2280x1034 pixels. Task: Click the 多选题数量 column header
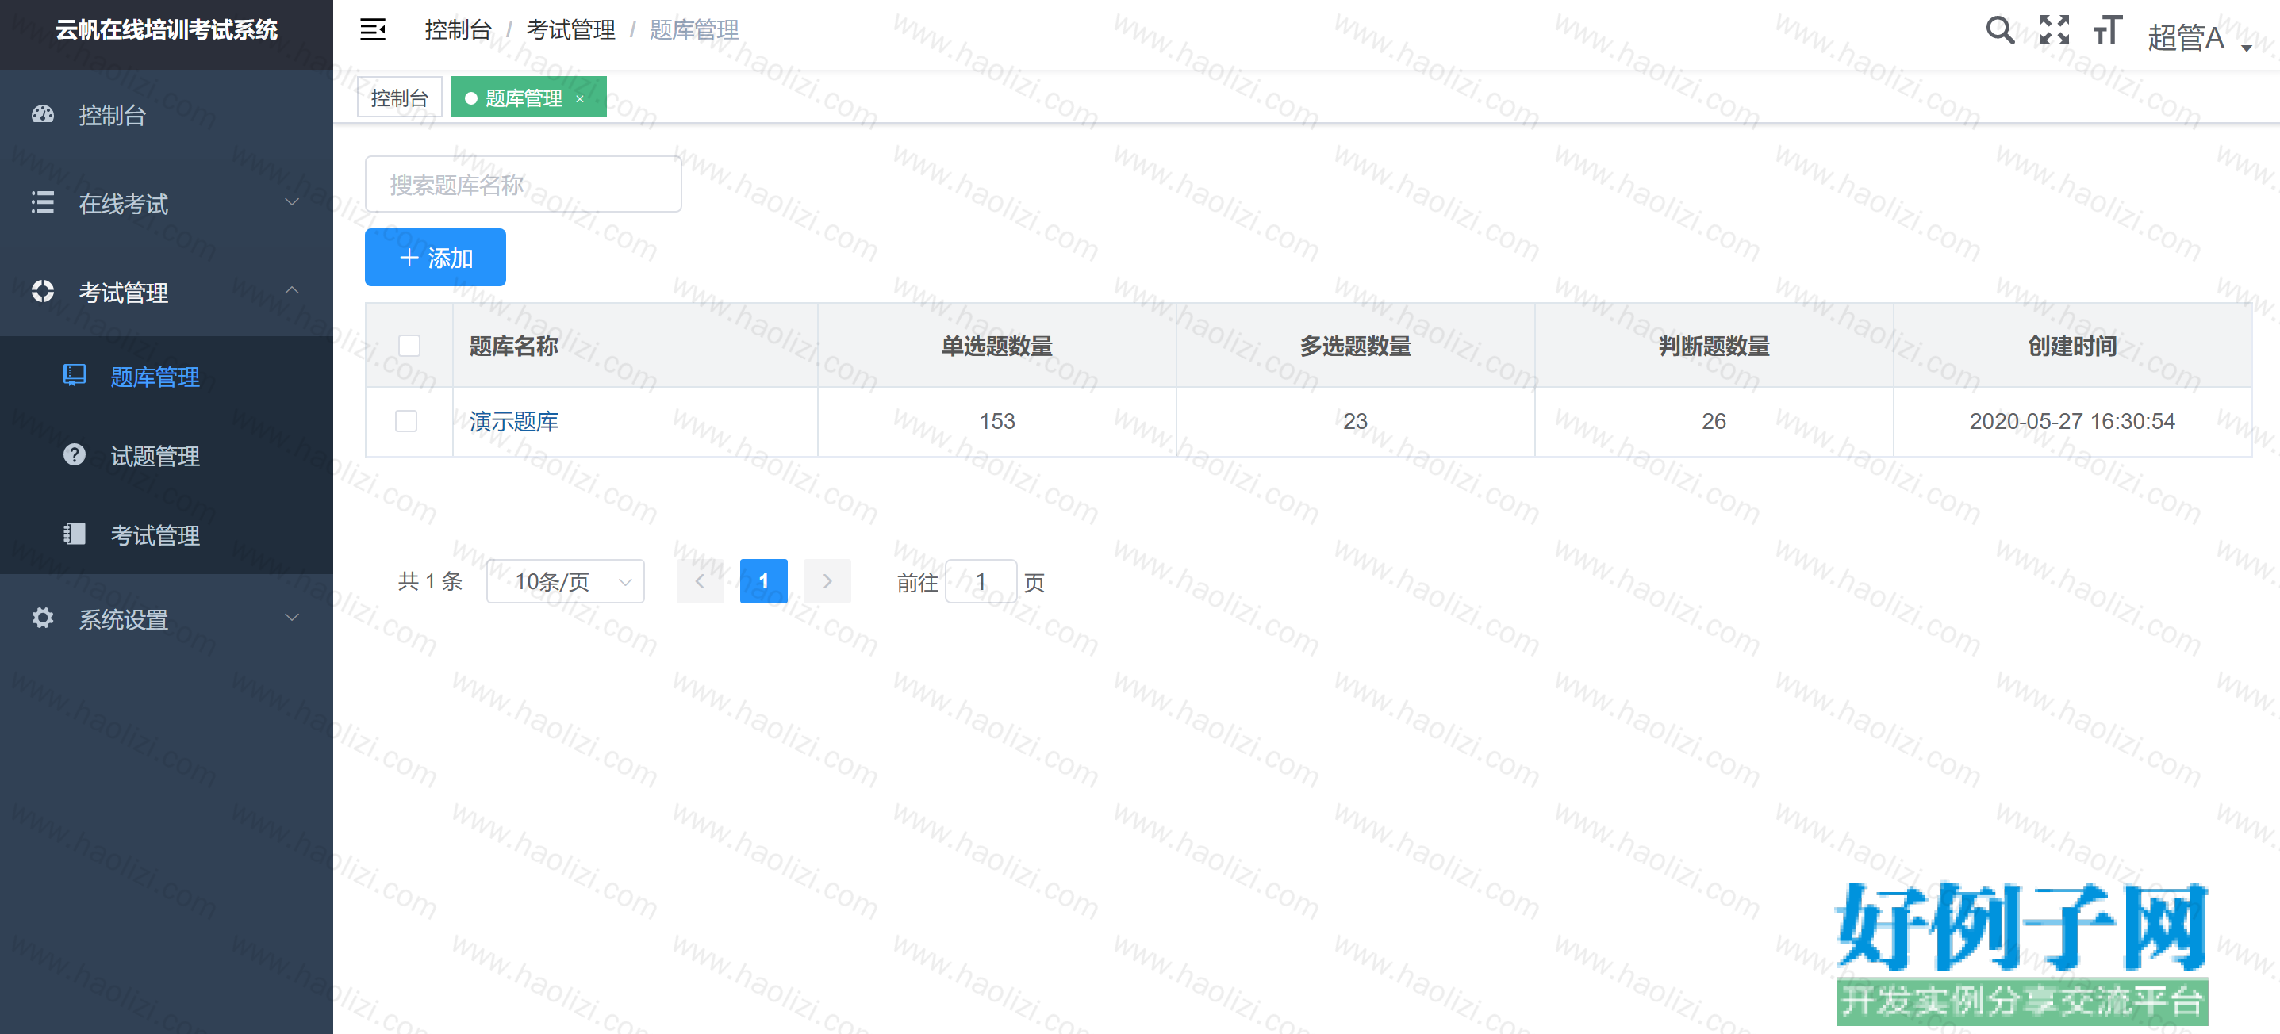tap(1355, 346)
